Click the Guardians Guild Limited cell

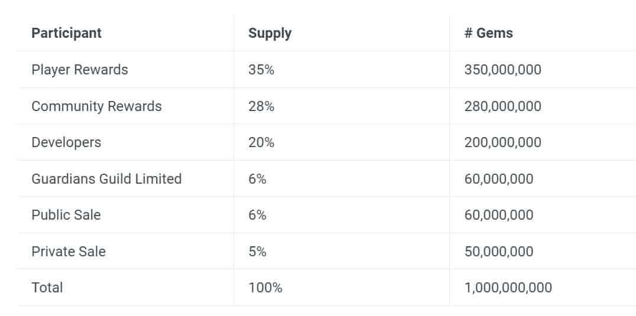coord(106,179)
